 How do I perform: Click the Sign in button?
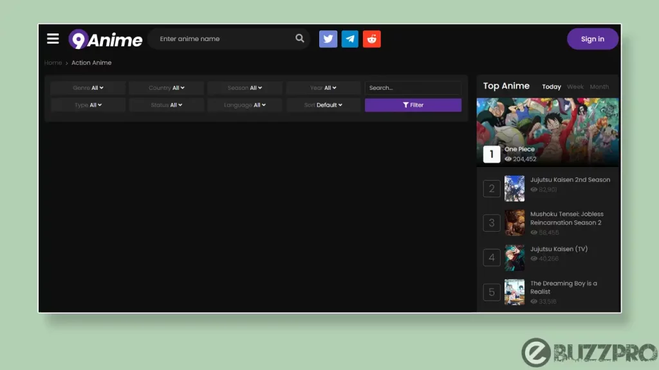pyautogui.click(x=593, y=39)
